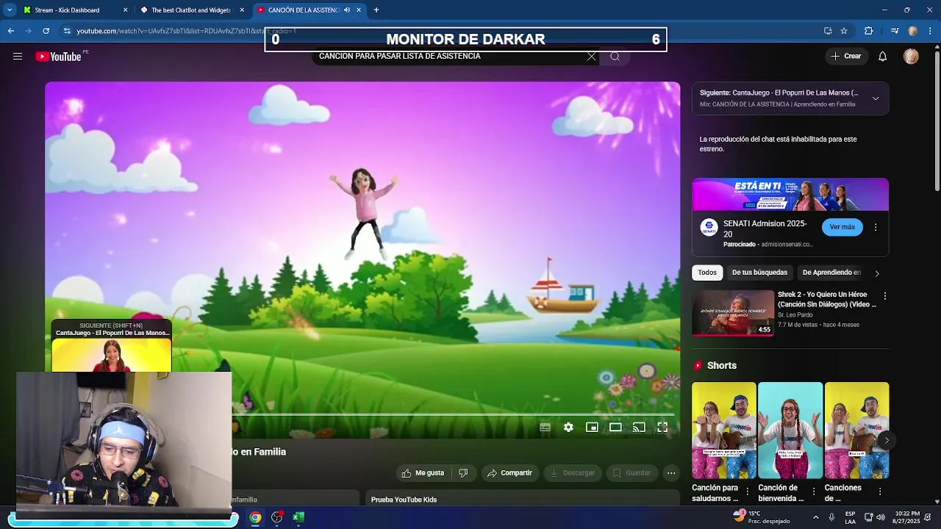Open Sr. Leo Pardo channel name
This screenshot has width=941, height=529.
pyautogui.click(x=795, y=314)
